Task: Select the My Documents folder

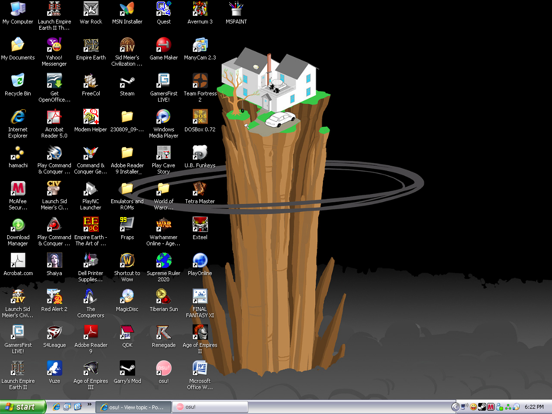Action: [x=18, y=49]
